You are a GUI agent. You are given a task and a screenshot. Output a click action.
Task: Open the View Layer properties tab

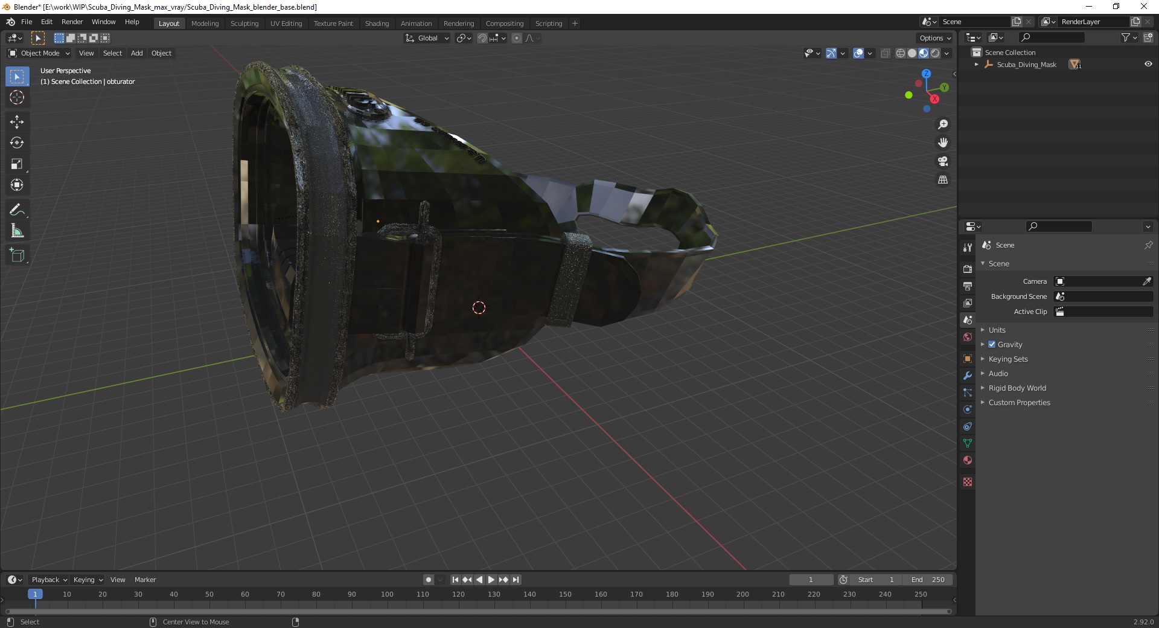click(968, 303)
